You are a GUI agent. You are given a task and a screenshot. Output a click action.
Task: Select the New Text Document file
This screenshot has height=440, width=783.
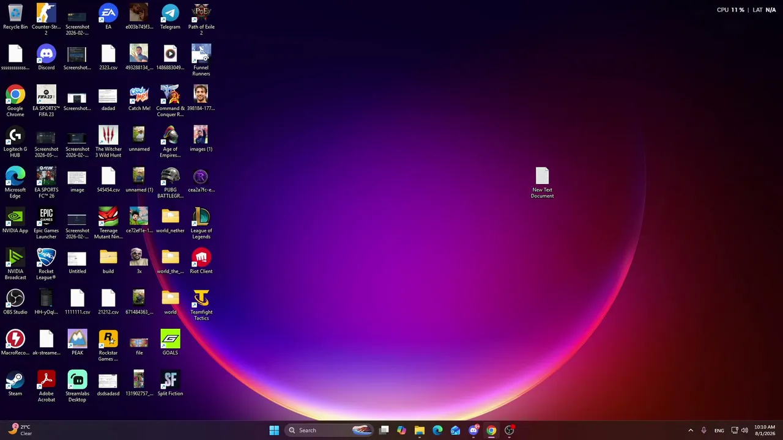coord(542,183)
